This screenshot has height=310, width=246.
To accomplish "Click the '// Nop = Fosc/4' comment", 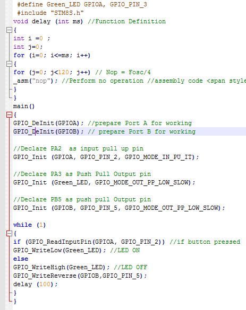I will [123, 73].
